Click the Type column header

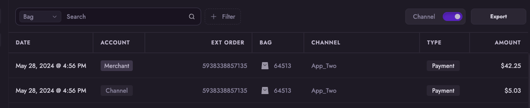click(x=434, y=43)
